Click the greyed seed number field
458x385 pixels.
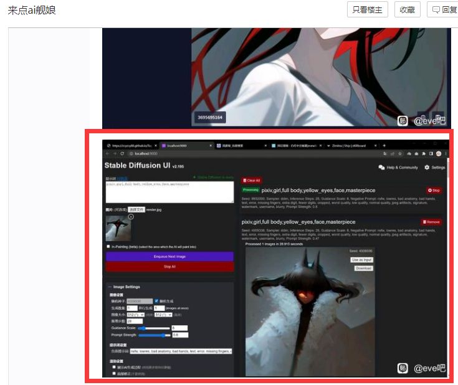click(140, 301)
